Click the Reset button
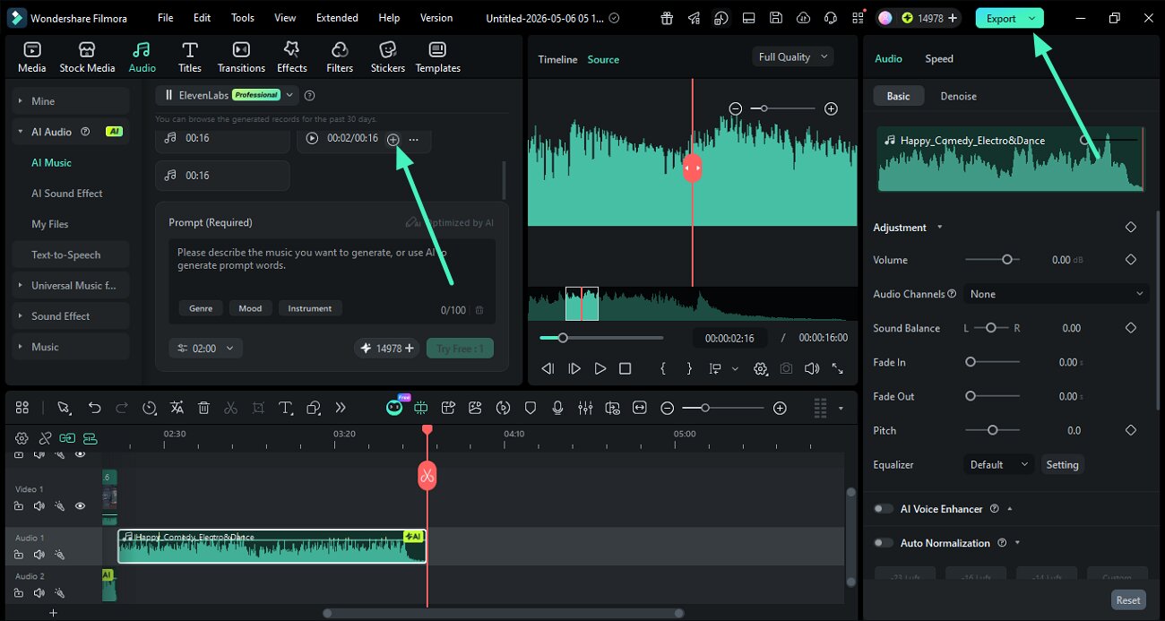Viewport: 1165px width, 621px height. [1128, 600]
